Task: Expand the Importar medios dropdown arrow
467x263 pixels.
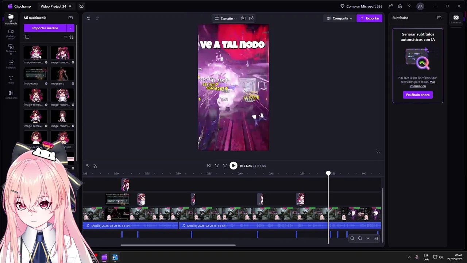Action: [71, 28]
